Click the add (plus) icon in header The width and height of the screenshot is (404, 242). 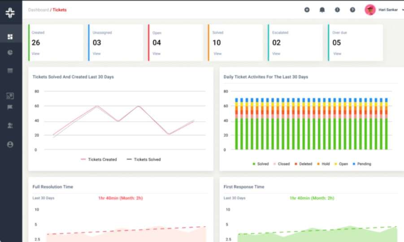[307, 10]
